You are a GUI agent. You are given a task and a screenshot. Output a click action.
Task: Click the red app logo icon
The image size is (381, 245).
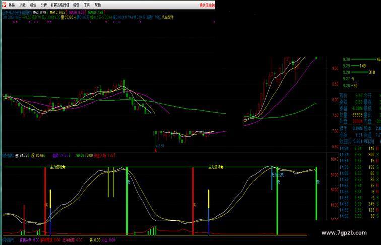4,5
